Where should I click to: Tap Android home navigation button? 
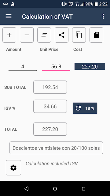point(55,189)
